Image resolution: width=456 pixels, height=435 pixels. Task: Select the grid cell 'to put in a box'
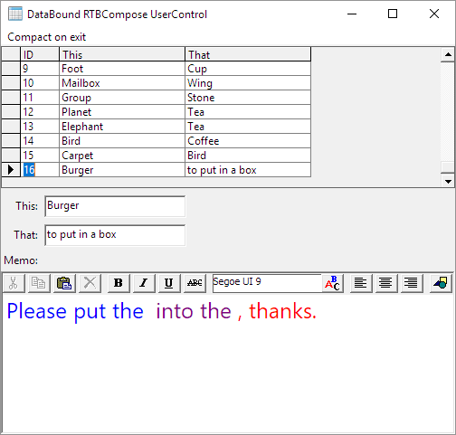coord(248,170)
